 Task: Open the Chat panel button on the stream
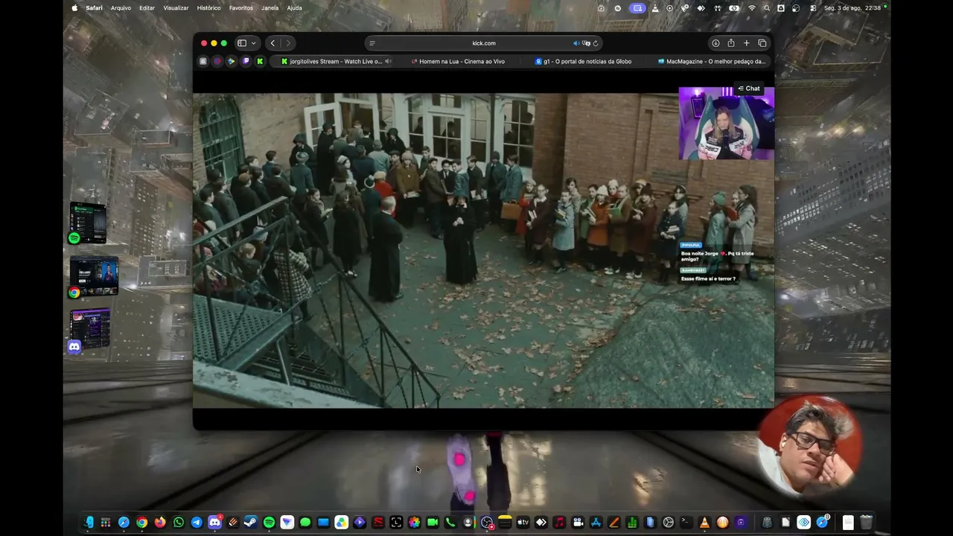[x=749, y=89]
